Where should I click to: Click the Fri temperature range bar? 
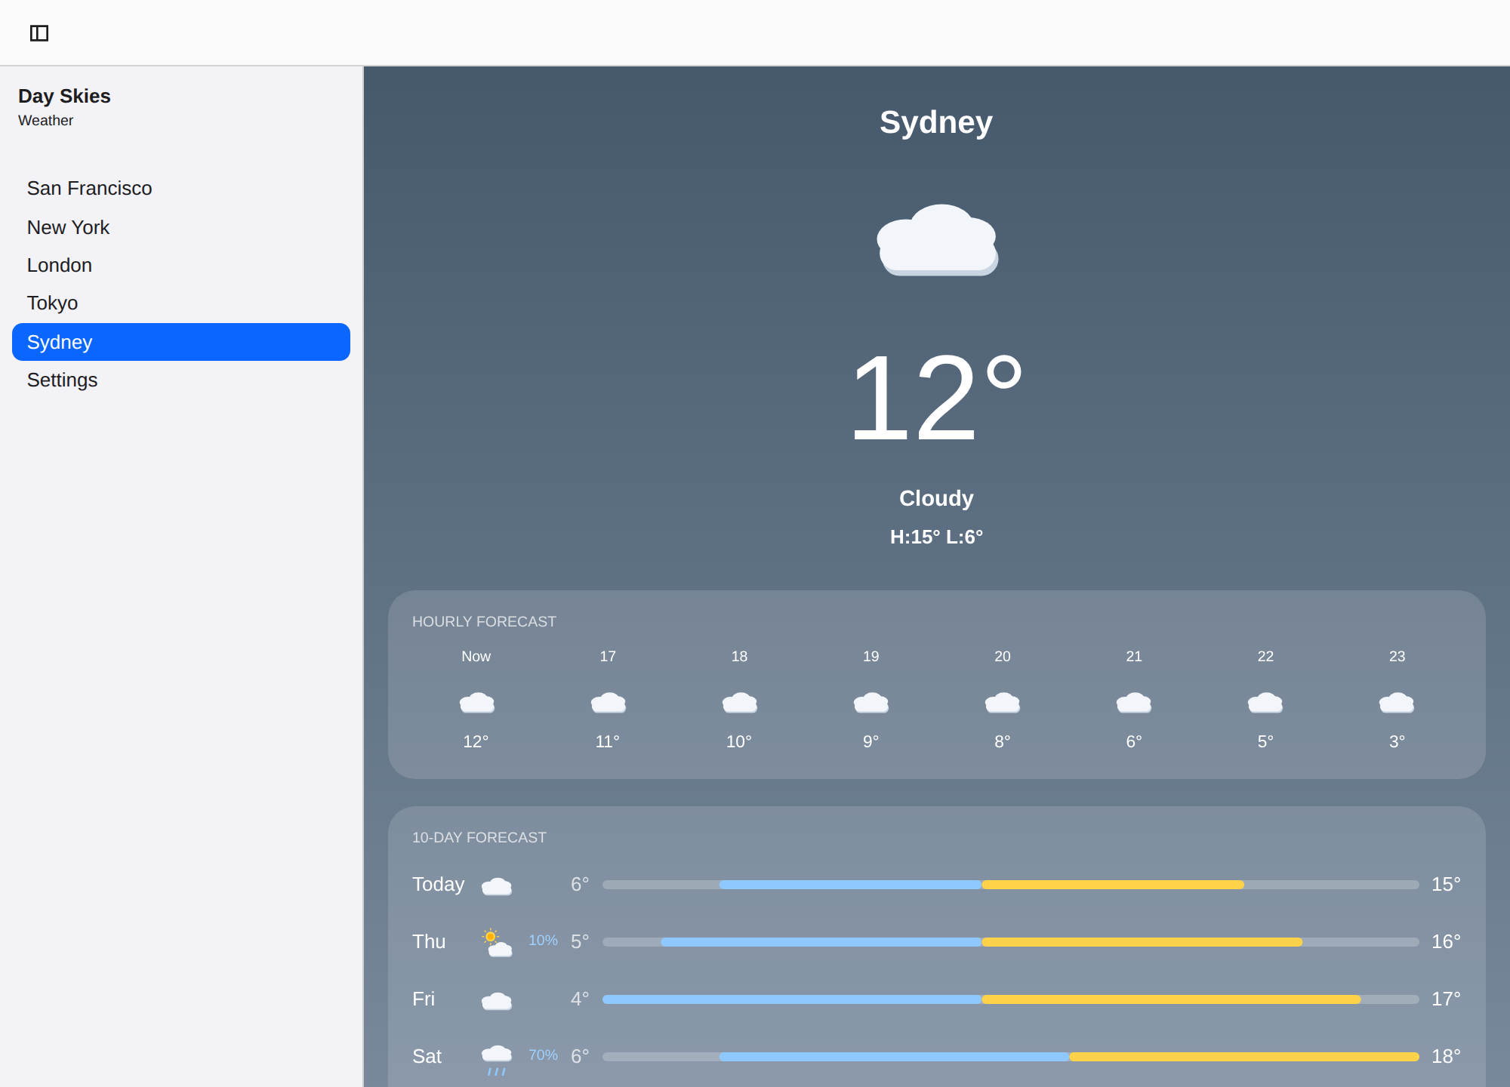pos(1011,999)
